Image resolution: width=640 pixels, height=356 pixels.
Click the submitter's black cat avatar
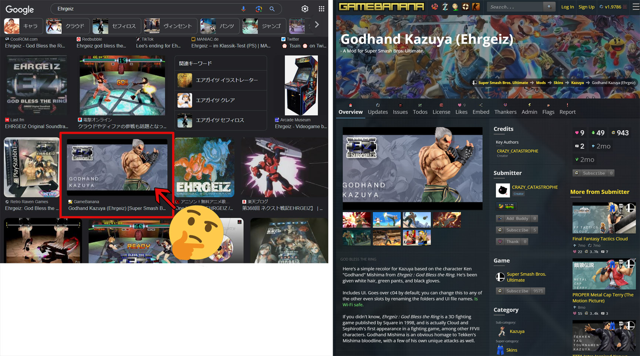503,190
